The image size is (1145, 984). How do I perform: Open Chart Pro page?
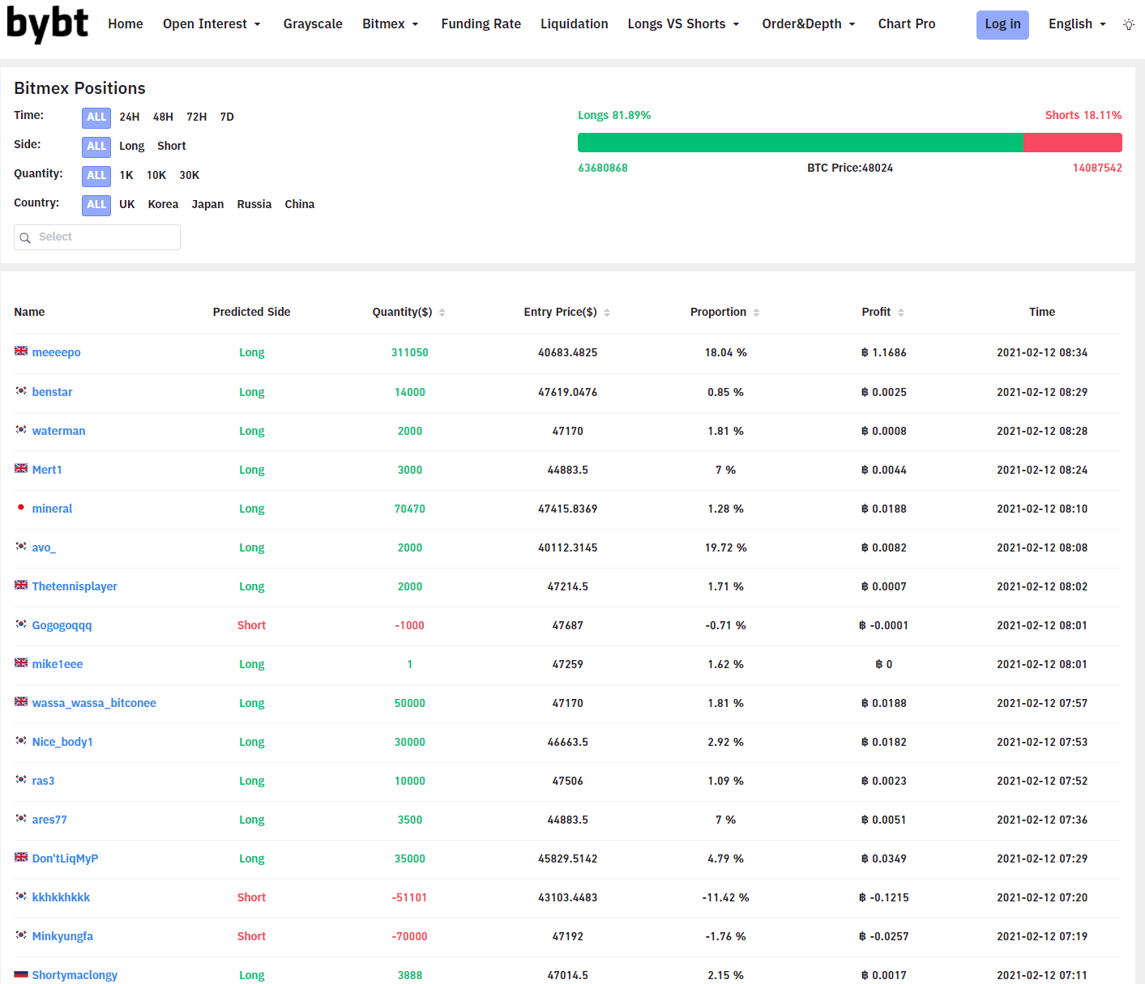pyautogui.click(x=907, y=24)
